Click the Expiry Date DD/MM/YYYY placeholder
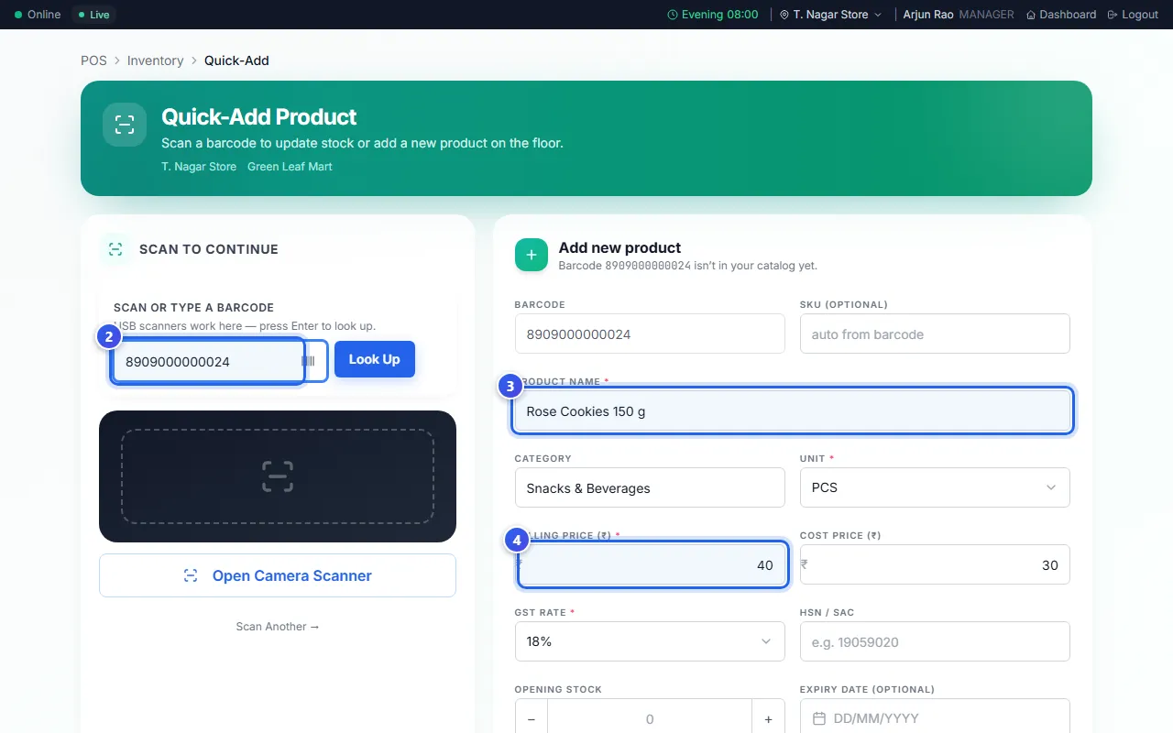This screenshot has width=1173, height=733. coord(876,718)
